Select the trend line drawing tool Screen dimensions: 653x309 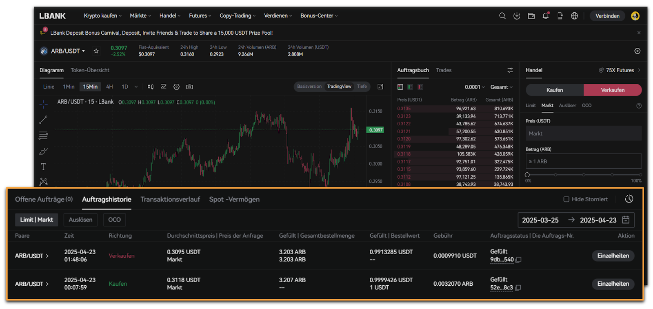pyautogui.click(x=43, y=120)
